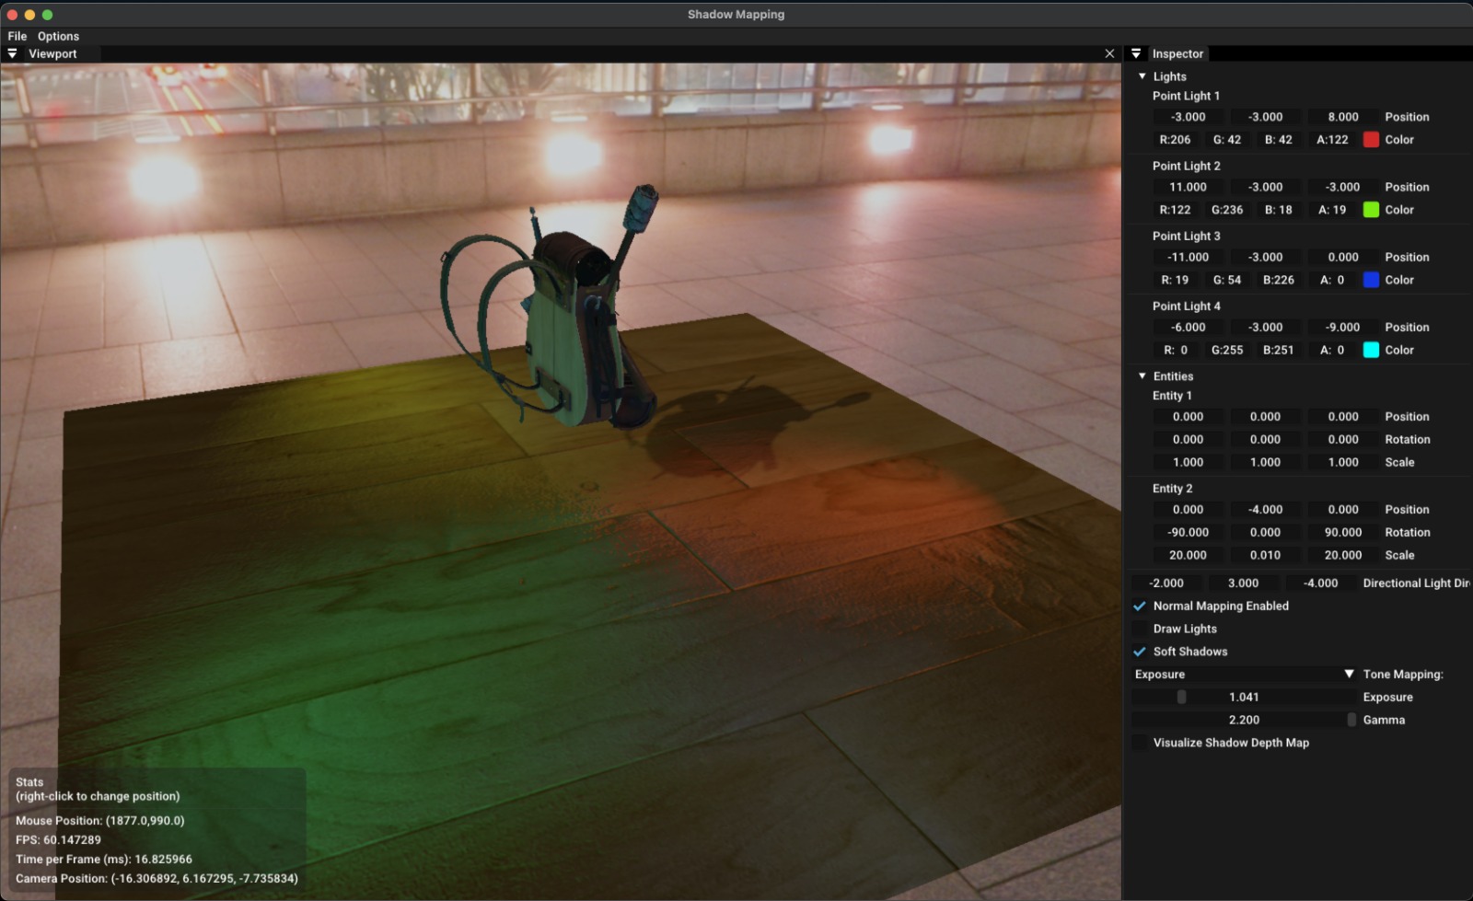The width and height of the screenshot is (1473, 901).
Task: Select Entity 1 Z scale field
Action: tap(1343, 462)
